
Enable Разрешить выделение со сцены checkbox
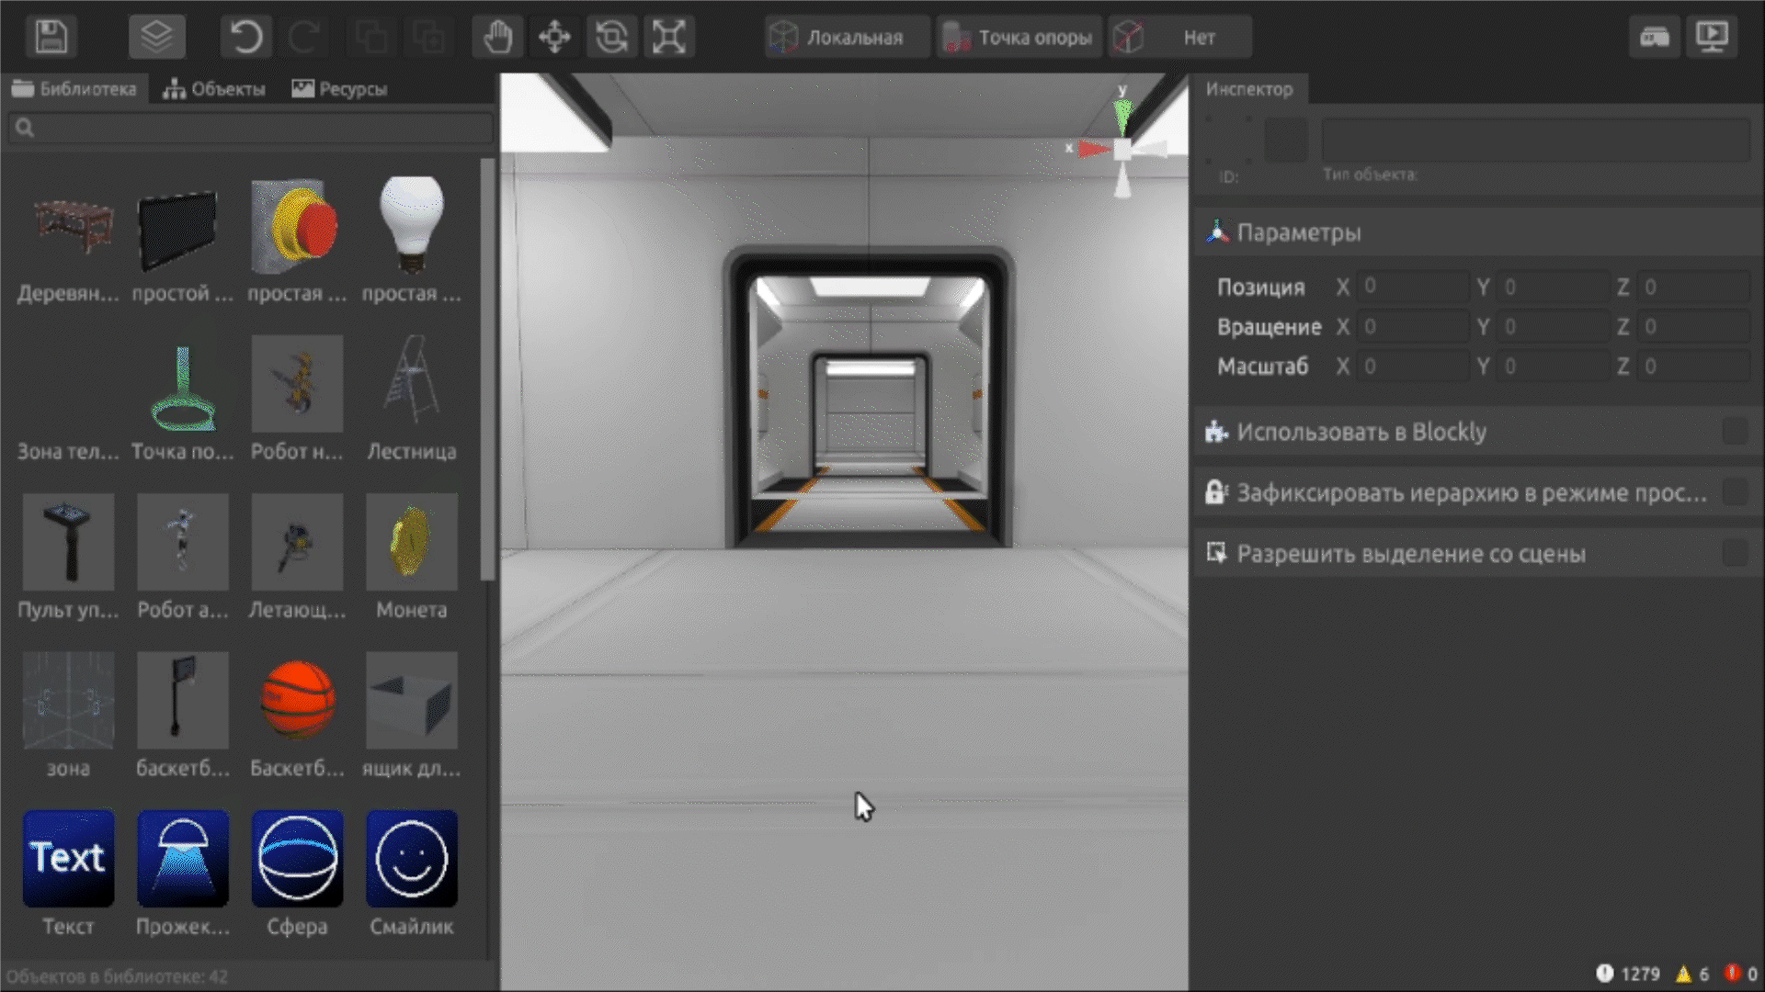point(1734,554)
